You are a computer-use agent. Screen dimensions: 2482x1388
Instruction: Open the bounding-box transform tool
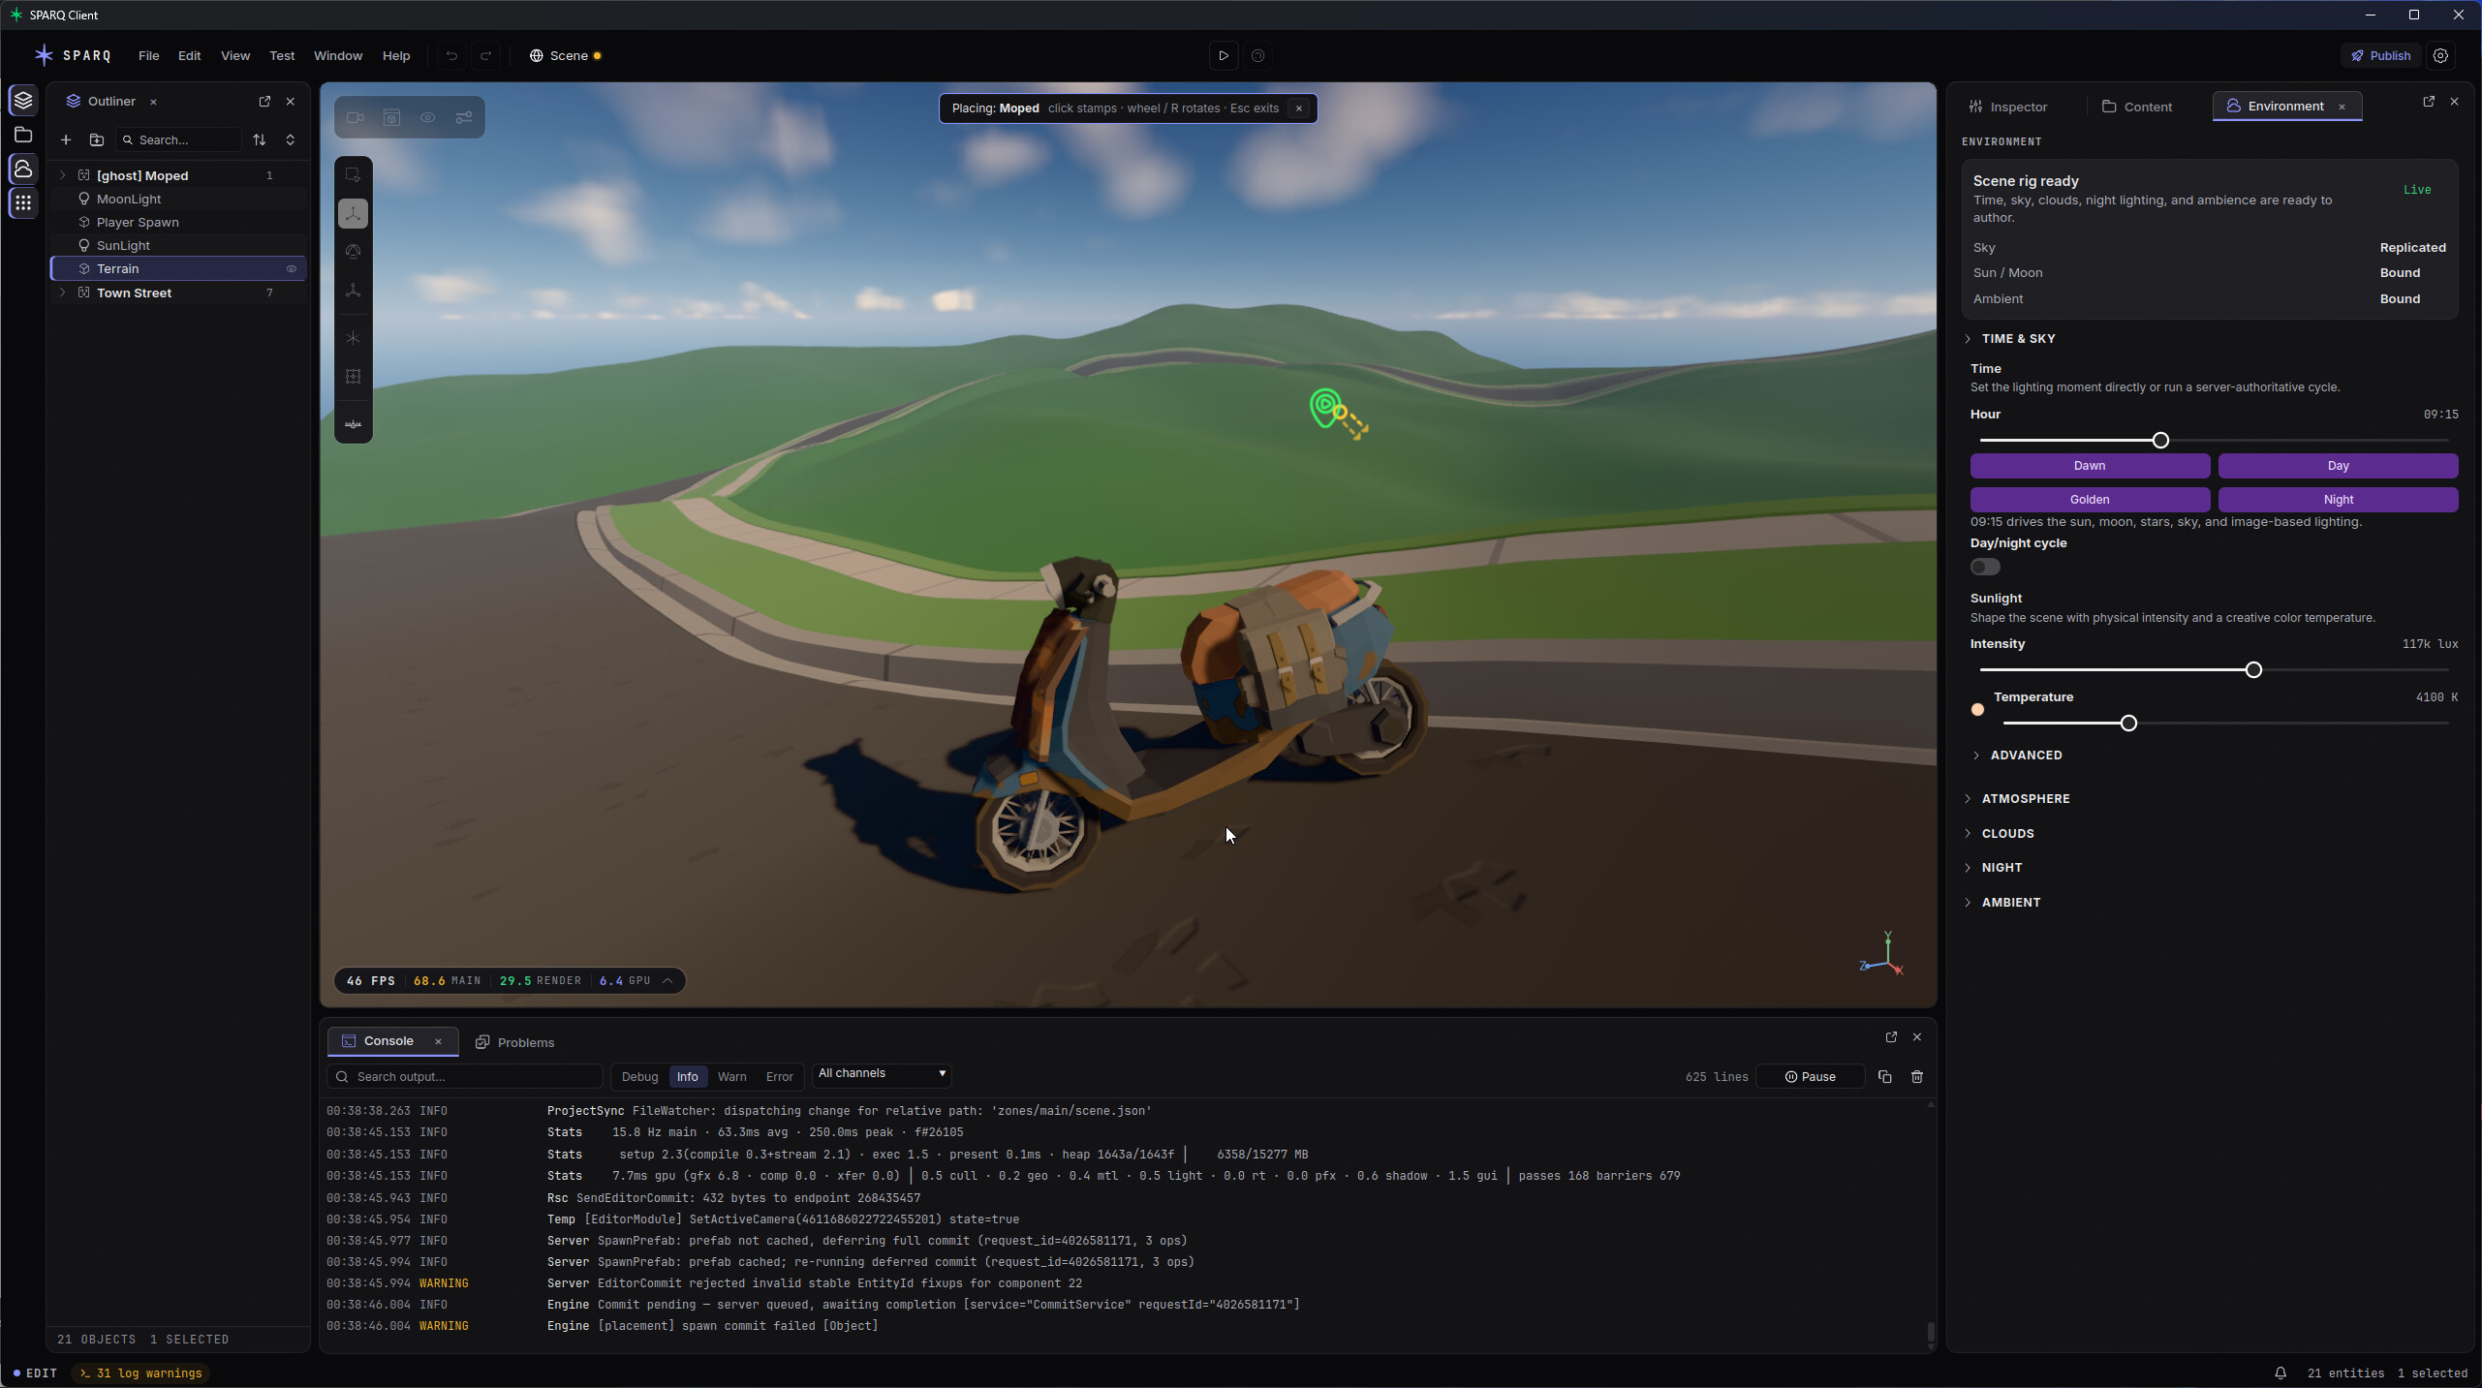pyautogui.click(x=353, y=377)
